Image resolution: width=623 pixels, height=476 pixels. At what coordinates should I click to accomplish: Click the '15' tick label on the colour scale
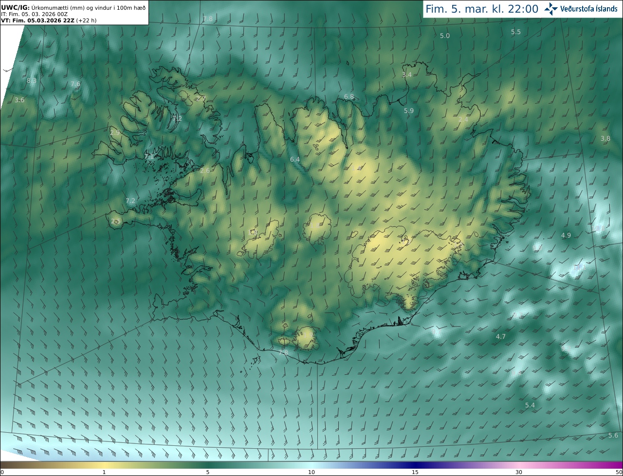pyautogui.click(x=415, y=472)
